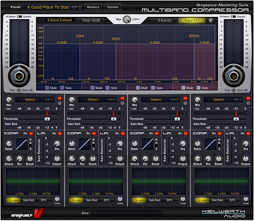Mute the second frequency band
254x221 pixels.
pyautogui.click(x=92, y=88)
